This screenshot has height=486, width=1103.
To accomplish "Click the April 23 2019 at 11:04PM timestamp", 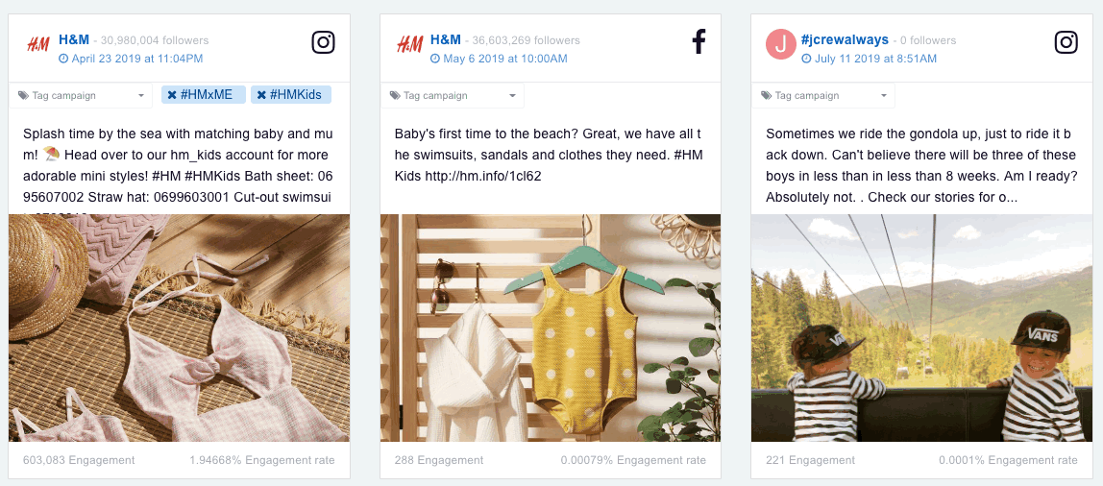I will [x=131, y=59].
